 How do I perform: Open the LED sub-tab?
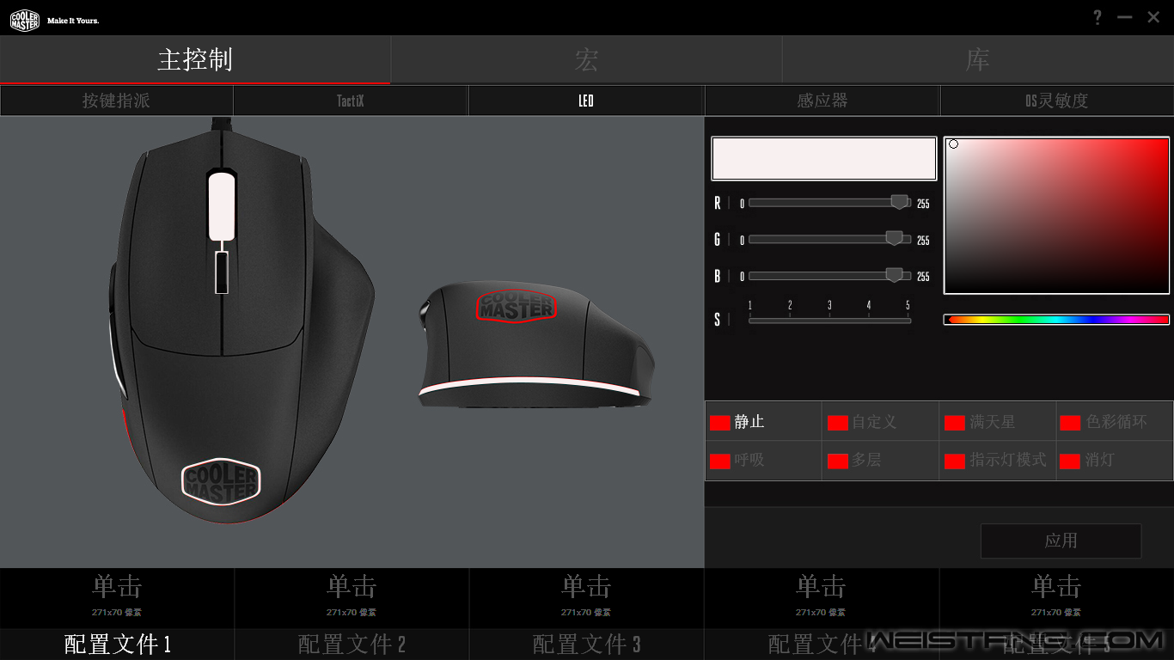pos(586,101)
